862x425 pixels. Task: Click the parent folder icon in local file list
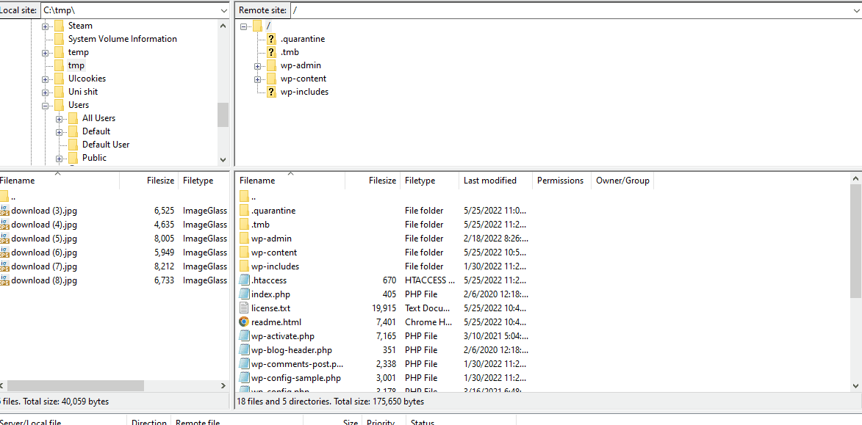point(4,196)
